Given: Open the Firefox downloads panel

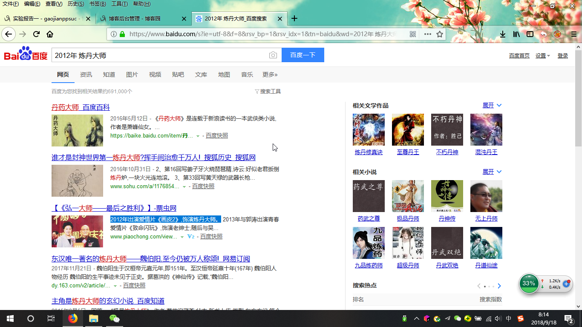Looking at the screenshot, I should tap(503, 34).
